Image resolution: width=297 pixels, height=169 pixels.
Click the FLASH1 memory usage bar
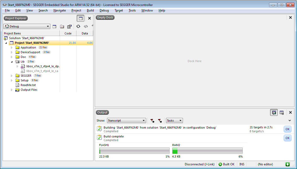point(134,150)
